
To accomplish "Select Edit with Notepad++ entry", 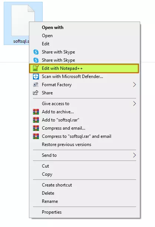I will pos(84,68).
